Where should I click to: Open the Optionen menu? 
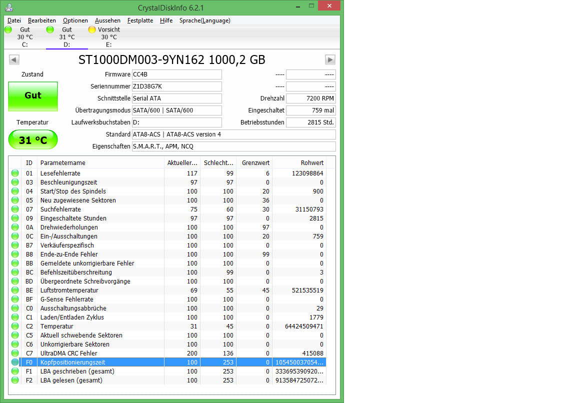(75, 20)
